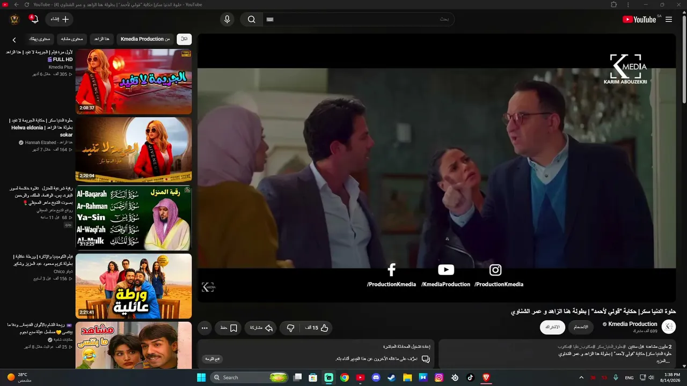
Task: Open TikTok from the taskbar
Action: click(x=471, y=377)
